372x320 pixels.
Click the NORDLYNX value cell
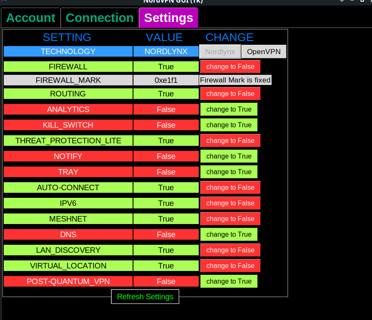[x=166, y=52]
